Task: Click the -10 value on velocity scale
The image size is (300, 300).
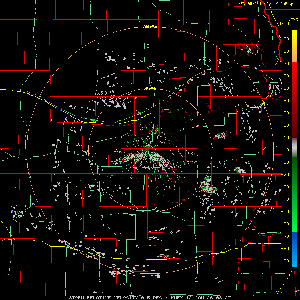Action: coord(285,162)
